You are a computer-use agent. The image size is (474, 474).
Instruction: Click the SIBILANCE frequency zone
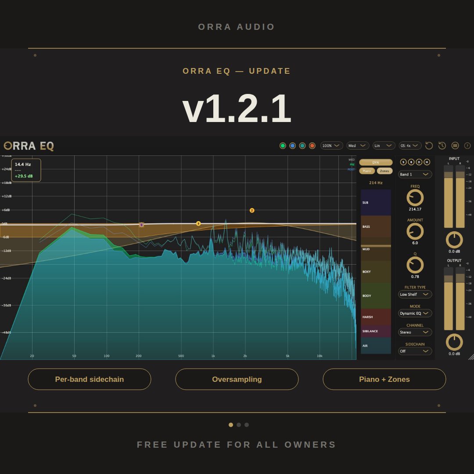click(376, 331)
